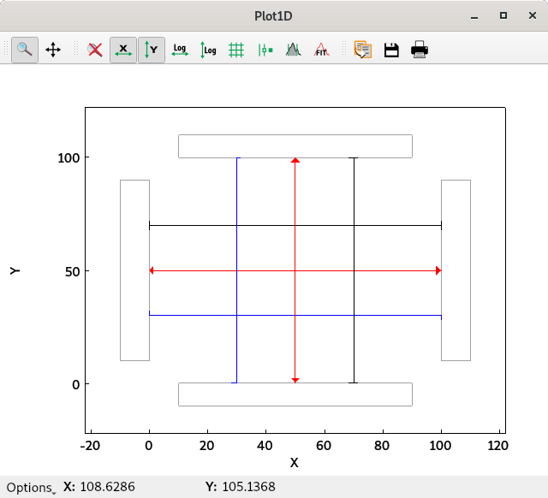Open the FIT curve tool
The height and width of the screenshot is (498, 548).
click(321, 50)
